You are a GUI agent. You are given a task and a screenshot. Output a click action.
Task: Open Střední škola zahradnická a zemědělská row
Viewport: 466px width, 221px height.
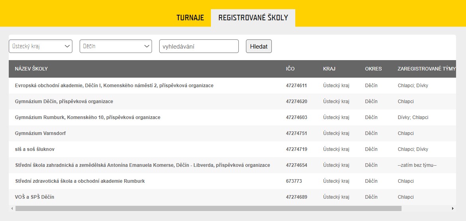[x=232, y=165]
